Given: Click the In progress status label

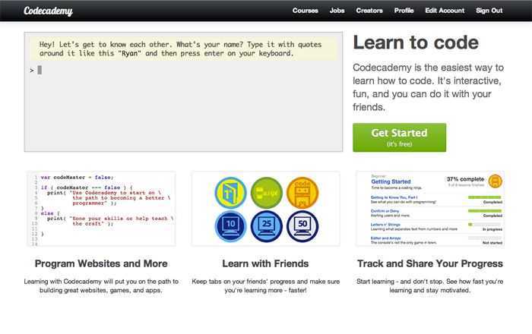Looking at the screenshot, I should point(492,229).
